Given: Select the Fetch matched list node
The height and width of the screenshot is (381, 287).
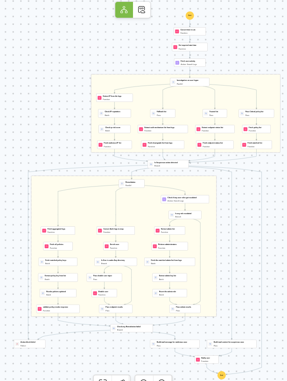Looking at the screenshot, I should coord(256,144).
